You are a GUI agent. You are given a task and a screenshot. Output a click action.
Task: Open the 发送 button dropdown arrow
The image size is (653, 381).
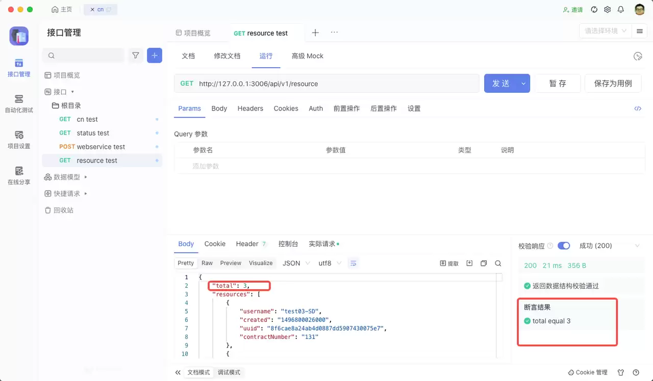pyautogui.click(x=523, y=84)
